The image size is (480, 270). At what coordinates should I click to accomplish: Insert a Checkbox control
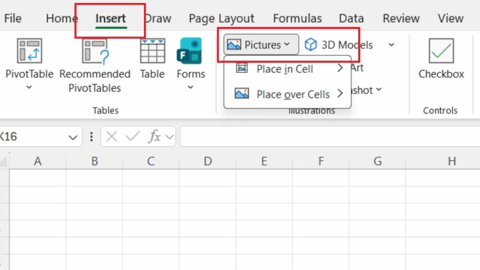click(441, 51)
